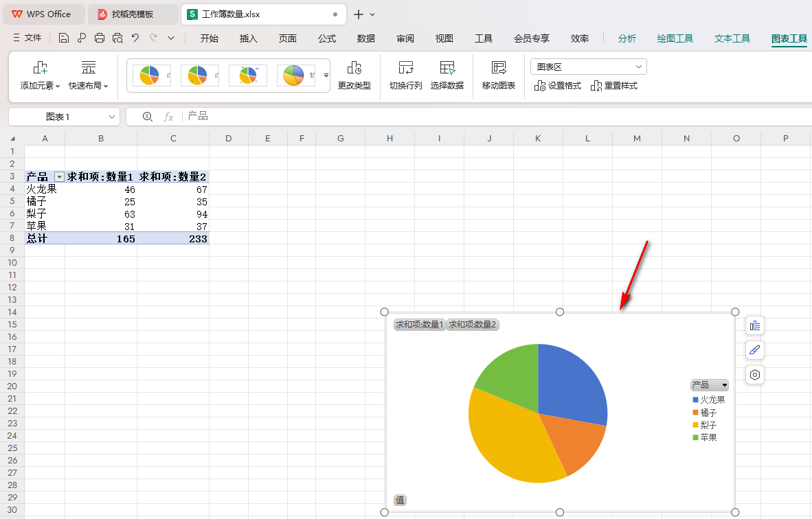Image resolution: width=812 pixels, height=519 pixels.
Task: Click the chart elements side button
Action: click(x=755, y=325)
